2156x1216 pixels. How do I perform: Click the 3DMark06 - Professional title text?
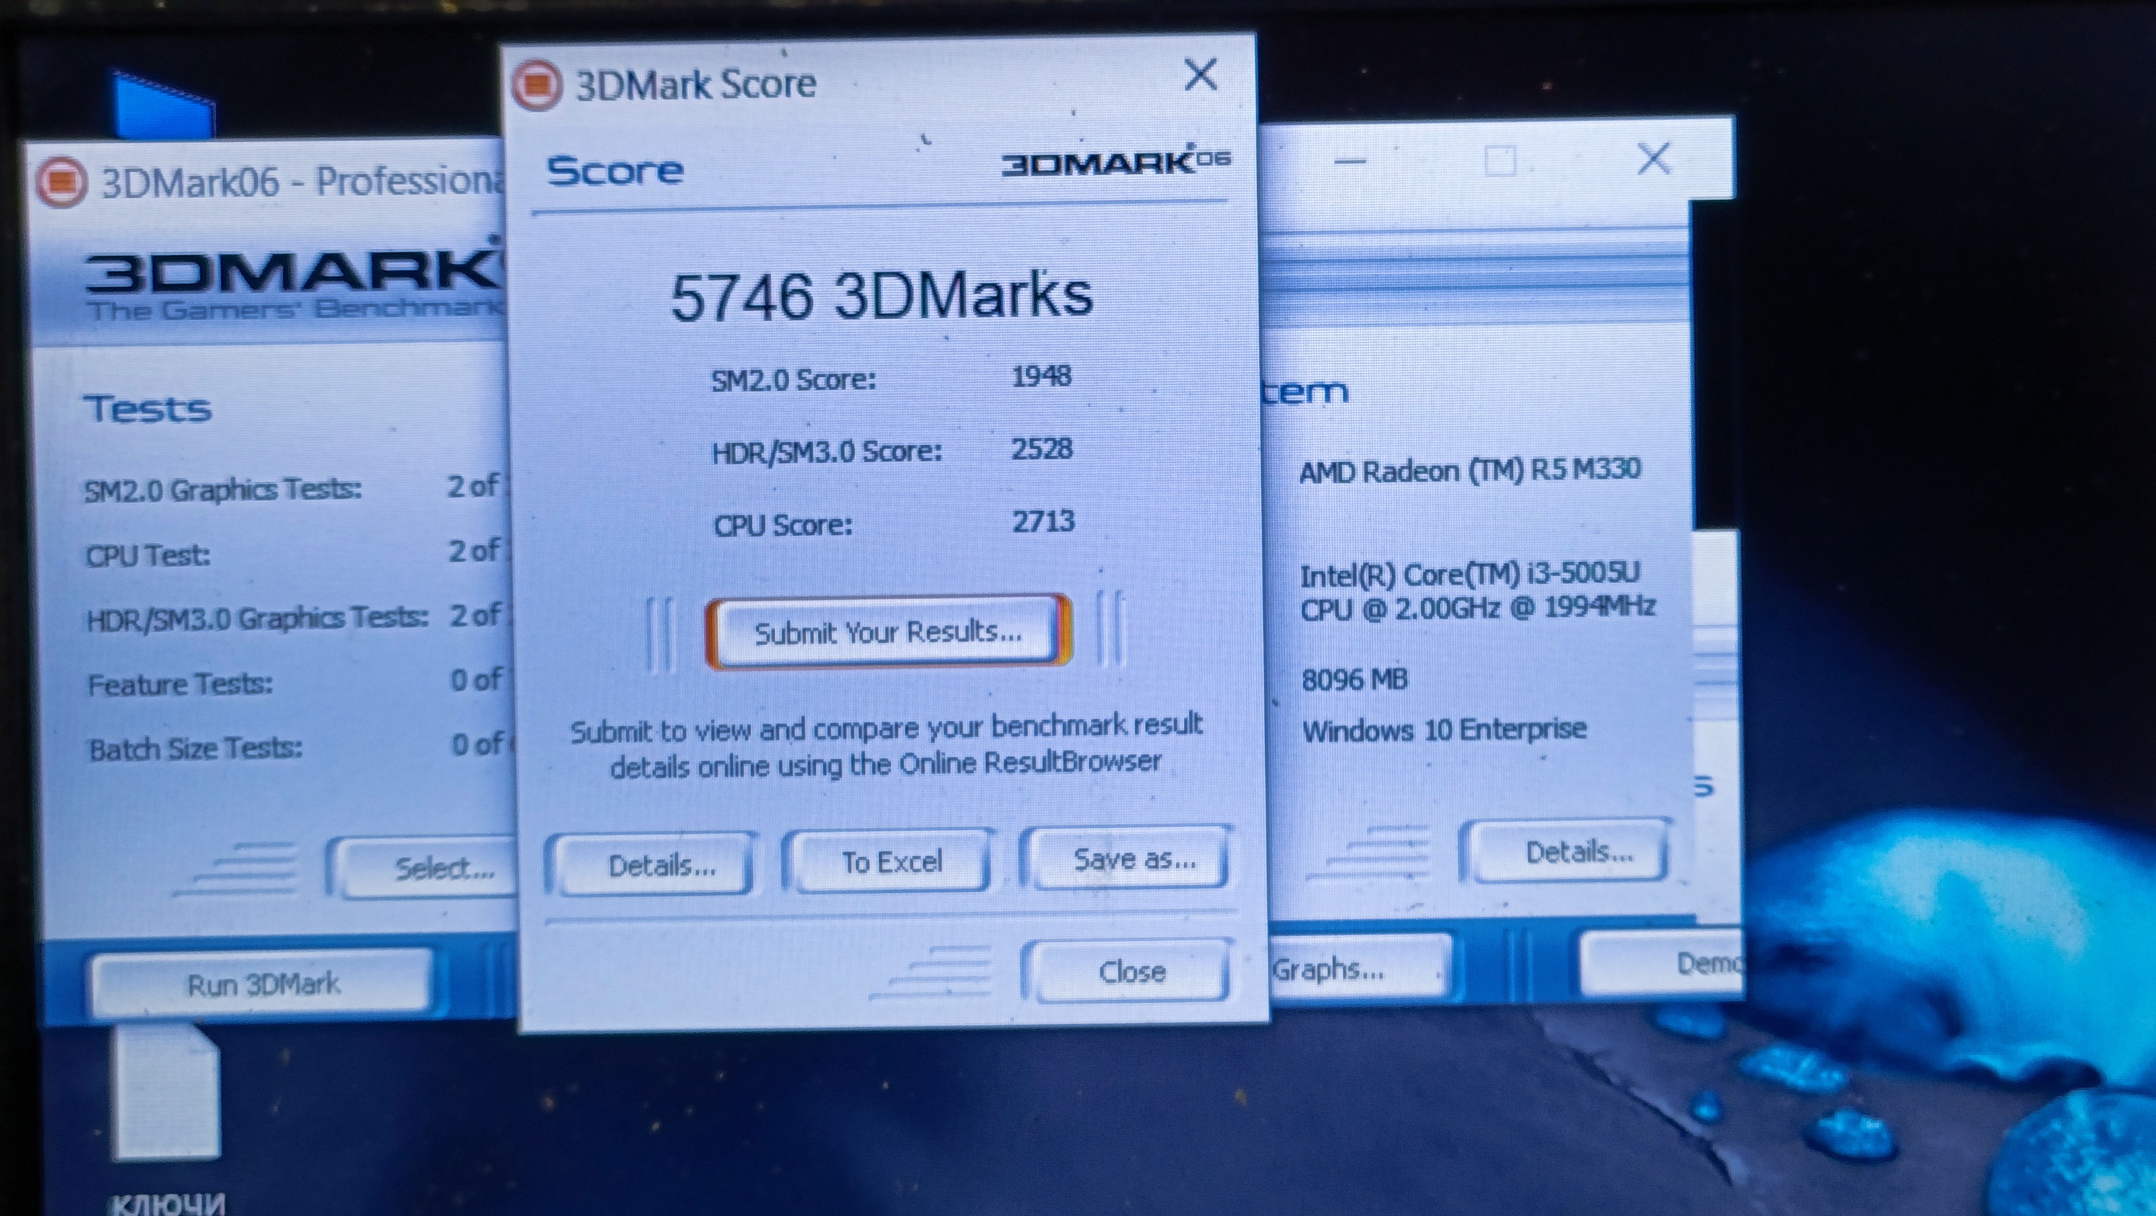point(303,181)
